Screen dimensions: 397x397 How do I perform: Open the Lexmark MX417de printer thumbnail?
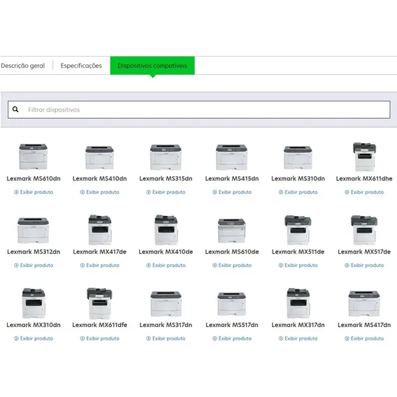coord(99,230)
